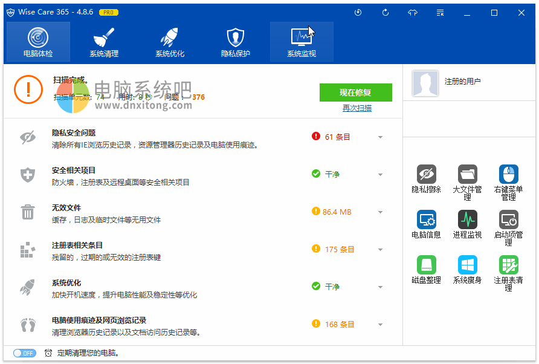Click the 注册的用户 label
The image size is (539, 364).
462,81
